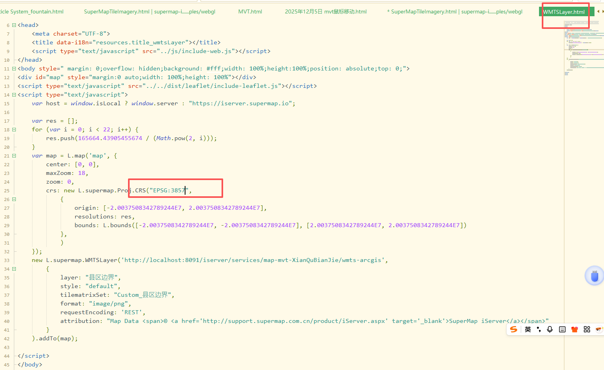Open the IME soft keyboard
604x370 pixels.
click(562, 329)
